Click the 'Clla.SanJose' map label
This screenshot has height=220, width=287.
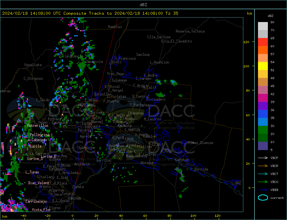tap(159, 37)
